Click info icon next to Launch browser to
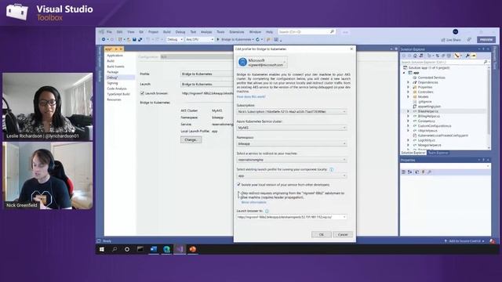The image size is (502, 282). coord(267,211)
